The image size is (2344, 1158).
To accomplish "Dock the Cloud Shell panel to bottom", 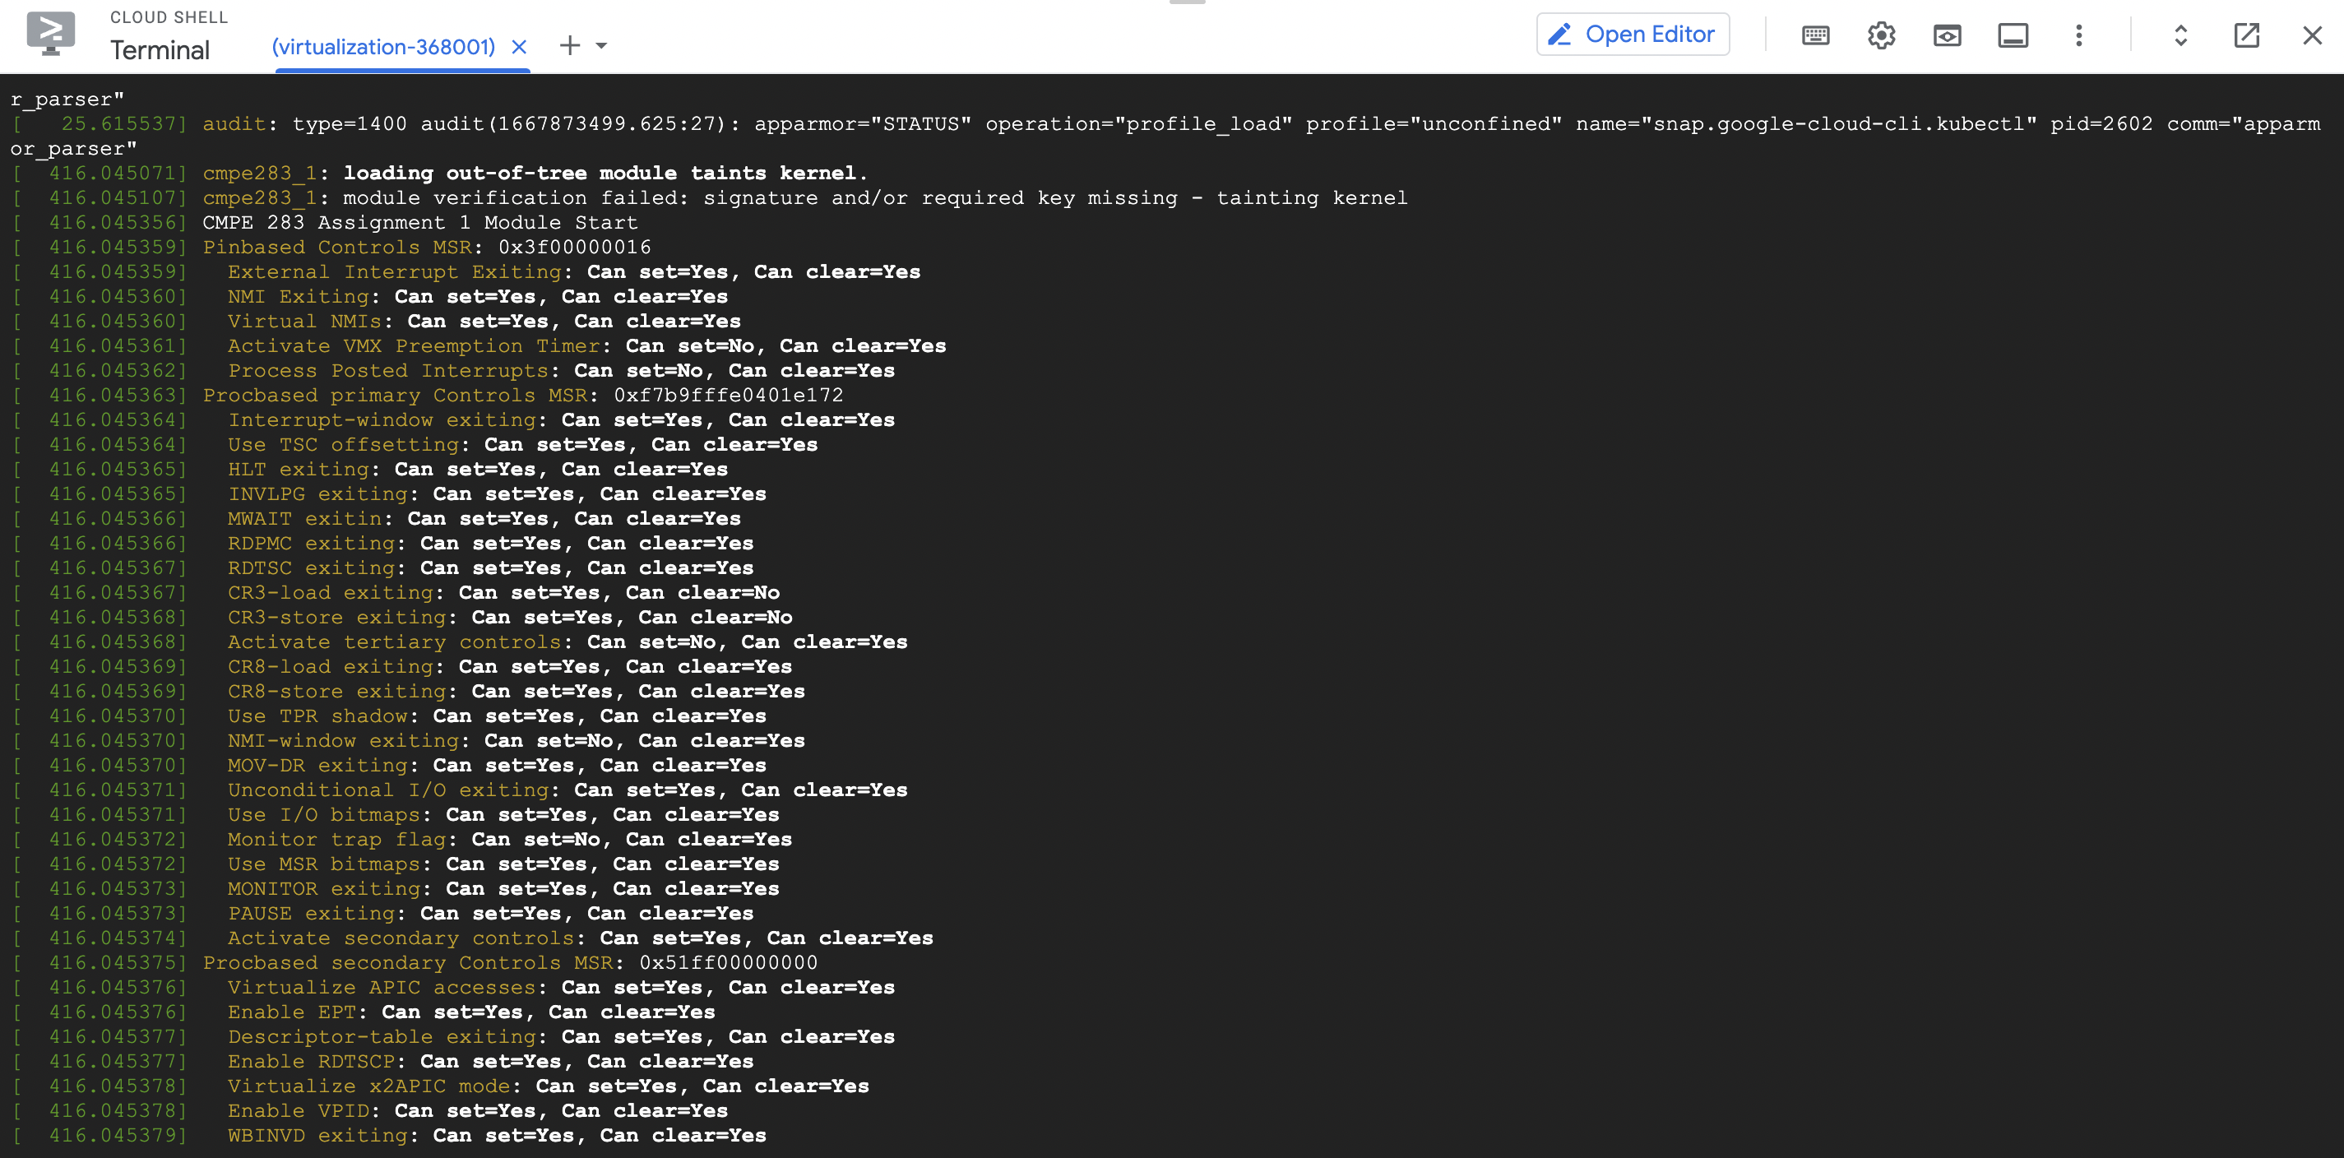I will click(2013, 35).
